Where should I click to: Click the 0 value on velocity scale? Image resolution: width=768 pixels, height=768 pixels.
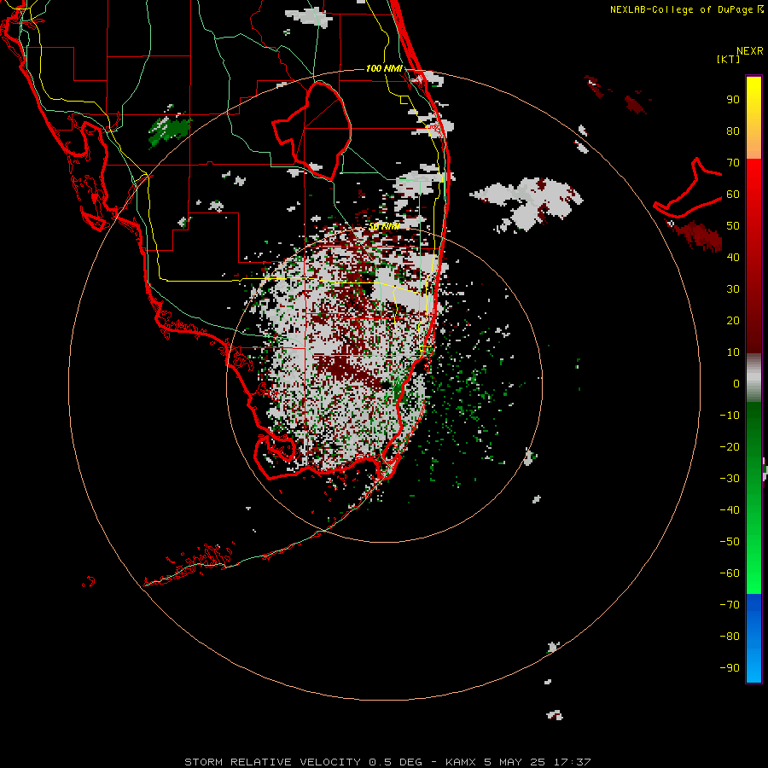coord(736,383)
